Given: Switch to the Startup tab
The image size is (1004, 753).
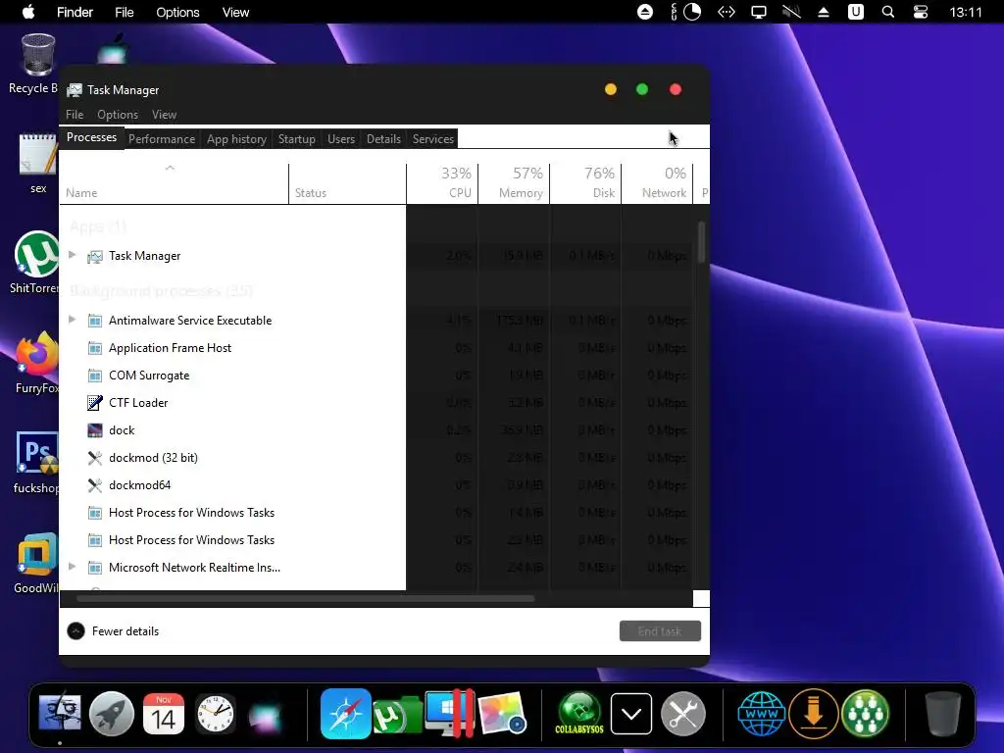Looking at the screenshot, I should coord(296,139).
